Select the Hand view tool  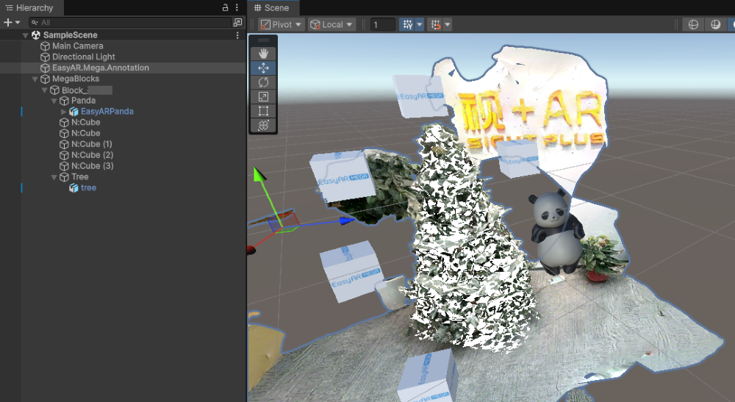(263, 54)
